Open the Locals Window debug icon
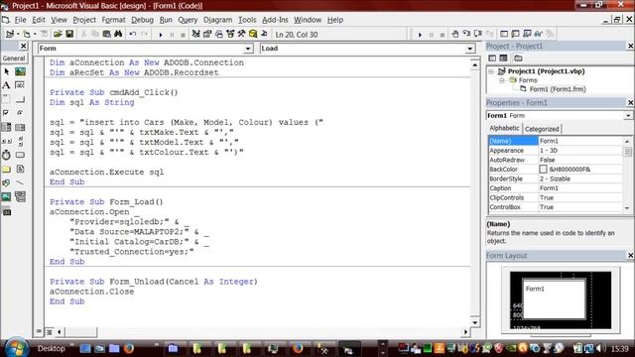Image resolution: width=635 pixels, height=357 pixels. [504, 34]
